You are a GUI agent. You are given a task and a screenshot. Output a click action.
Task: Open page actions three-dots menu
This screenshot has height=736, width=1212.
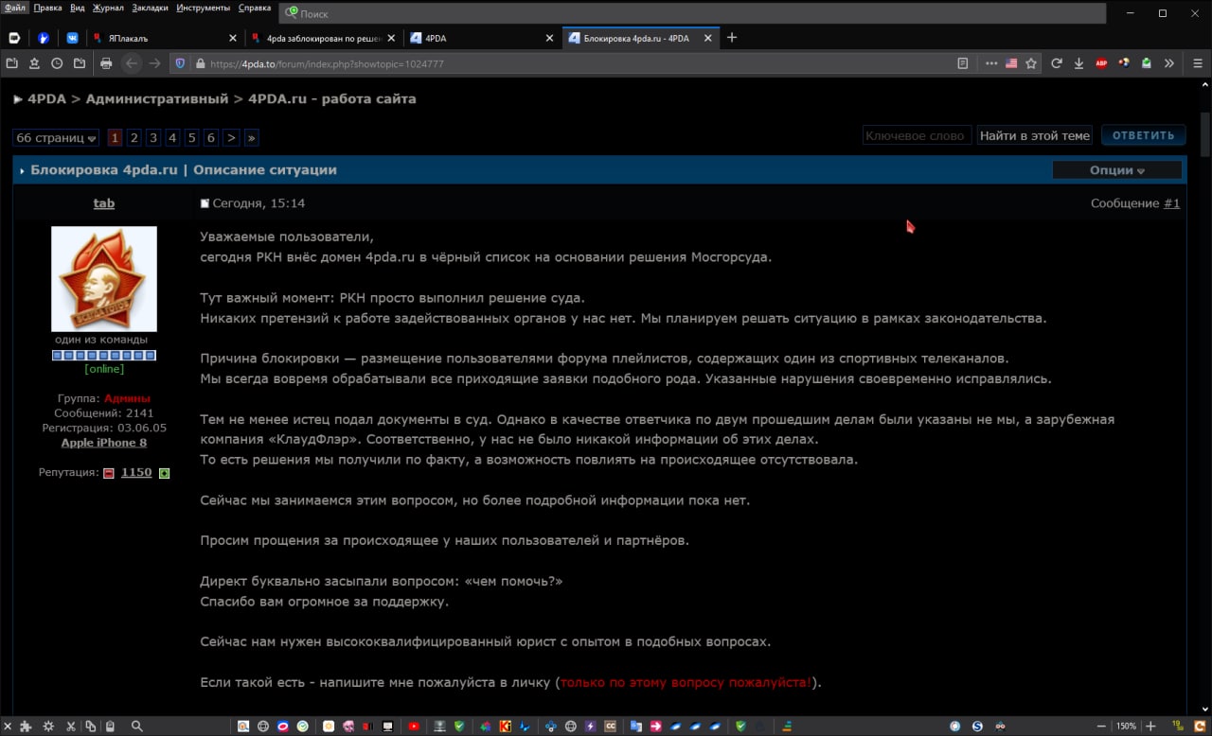pyautogui.click(x=991, y=63)
